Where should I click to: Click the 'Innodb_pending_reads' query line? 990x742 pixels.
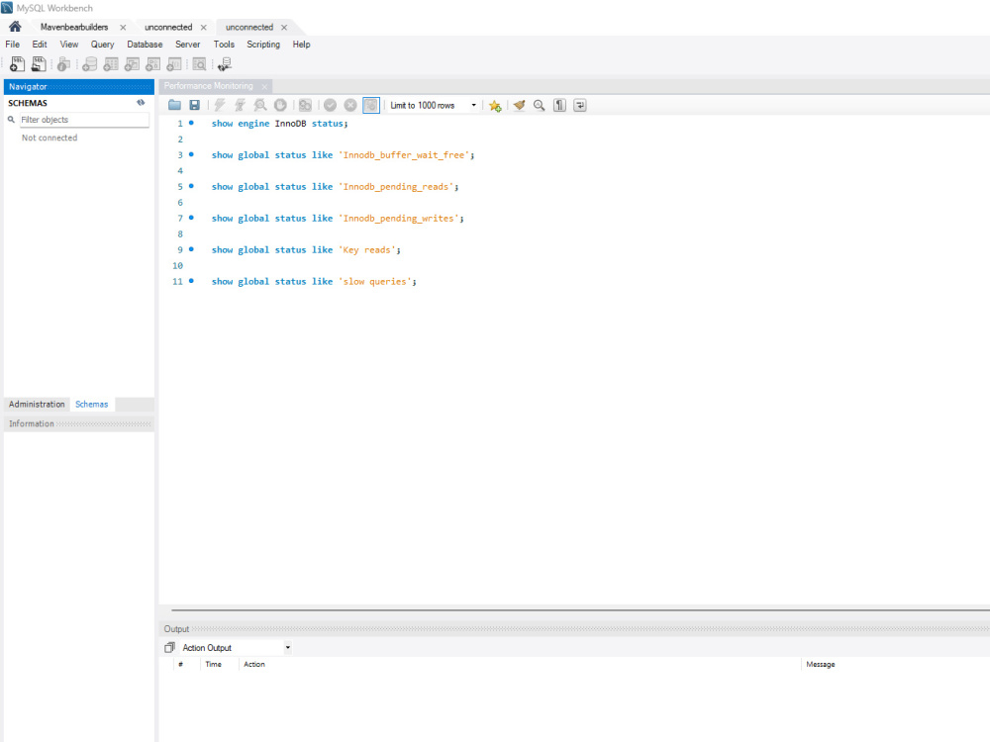point(335,187)
